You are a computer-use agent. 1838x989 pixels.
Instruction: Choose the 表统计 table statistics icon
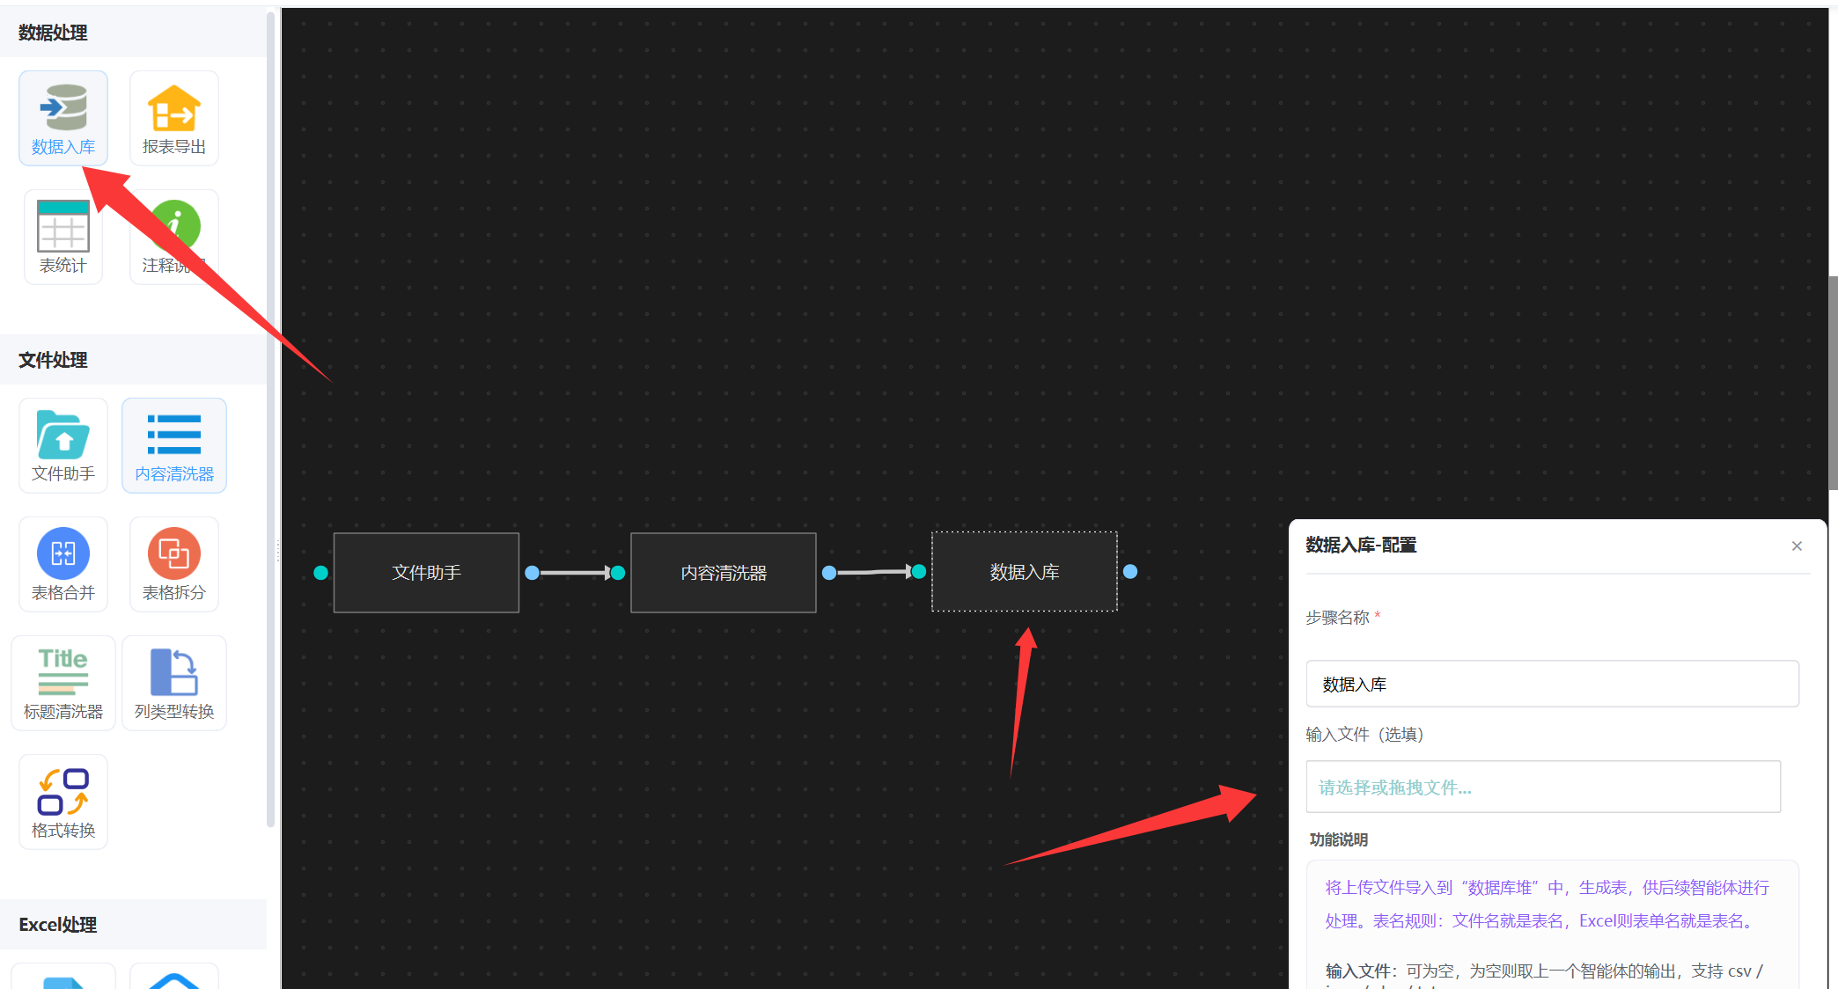[x=63, y=226]
